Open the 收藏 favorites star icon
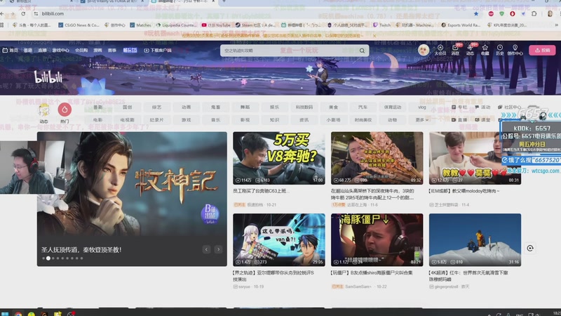This screenshot has width=561, height=316. click(x=485, y=50)
